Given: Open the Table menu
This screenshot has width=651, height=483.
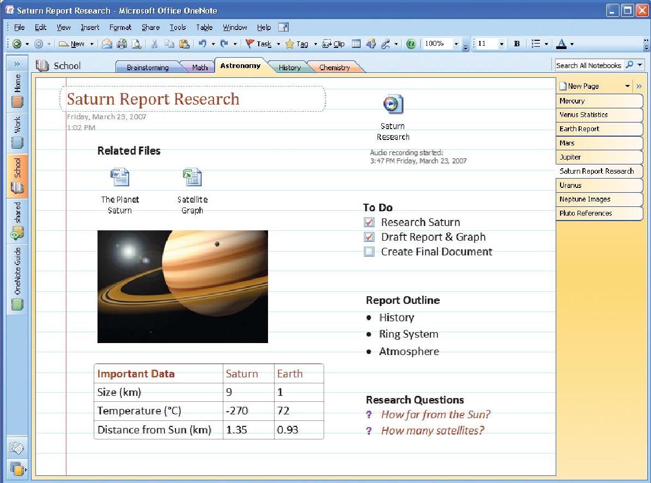Looking at the screenshot, I should [x=204, y=27].
